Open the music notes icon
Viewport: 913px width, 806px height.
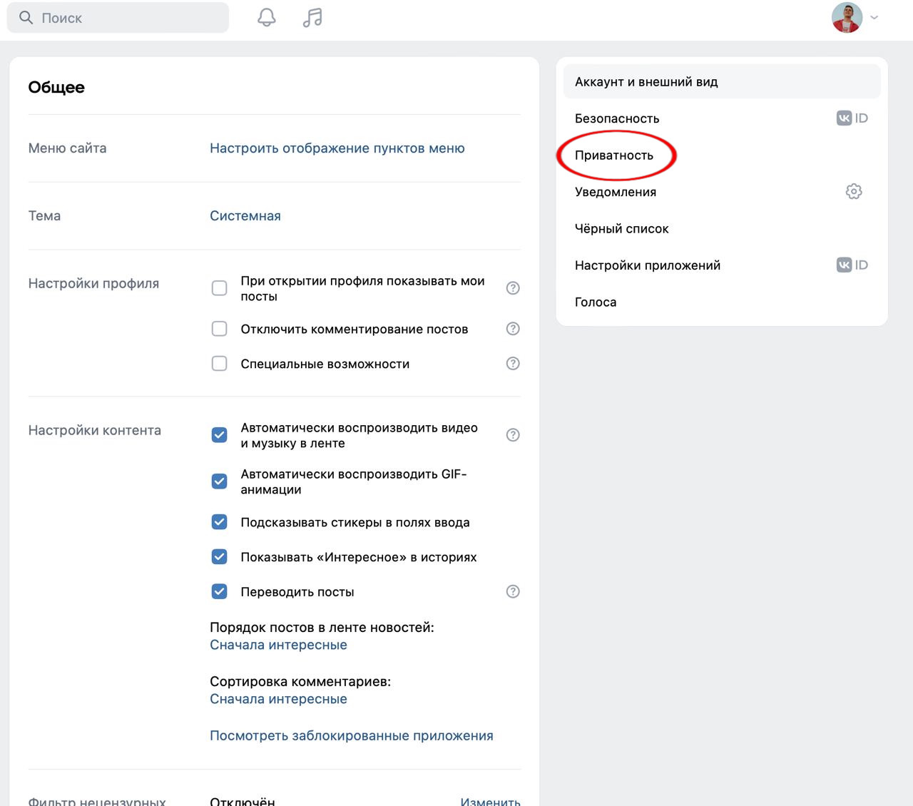coord(312,17)
